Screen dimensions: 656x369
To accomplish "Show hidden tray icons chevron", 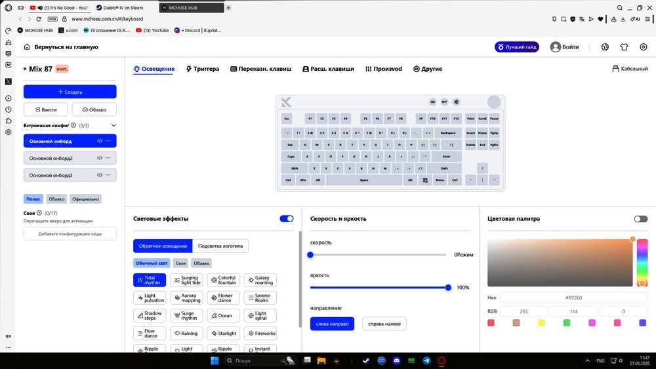I will 587,360.
